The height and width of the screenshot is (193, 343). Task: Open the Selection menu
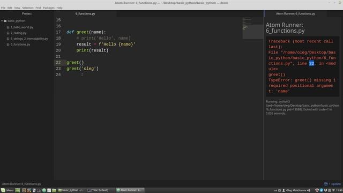(28, 8)
